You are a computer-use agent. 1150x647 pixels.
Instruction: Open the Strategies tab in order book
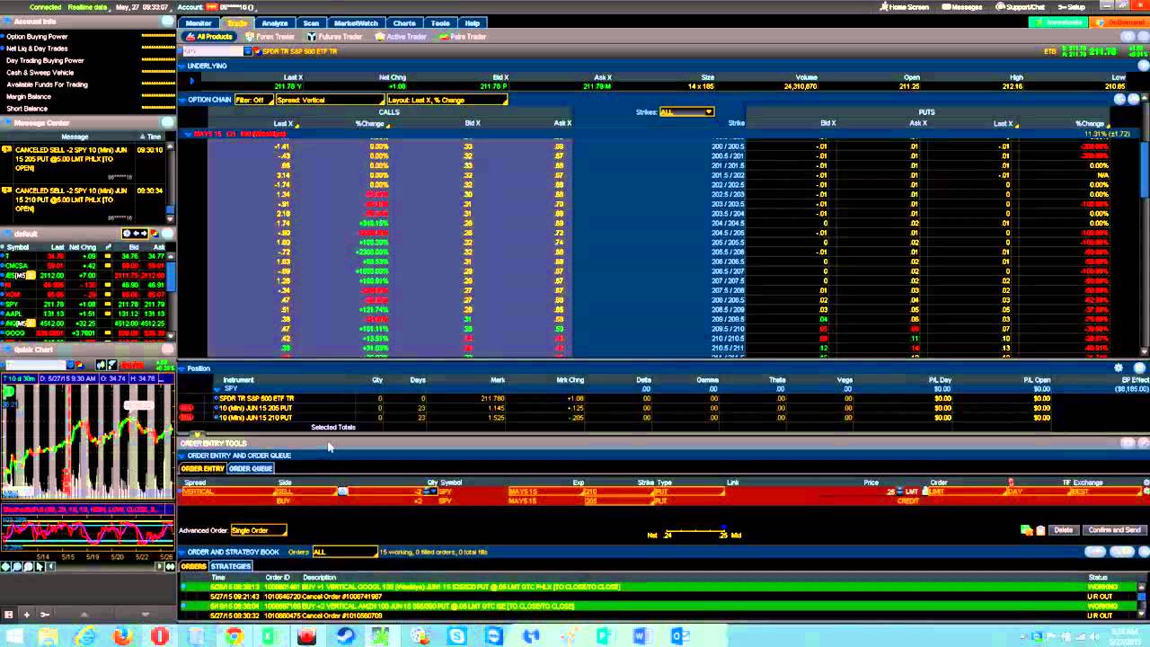[231, 566]
